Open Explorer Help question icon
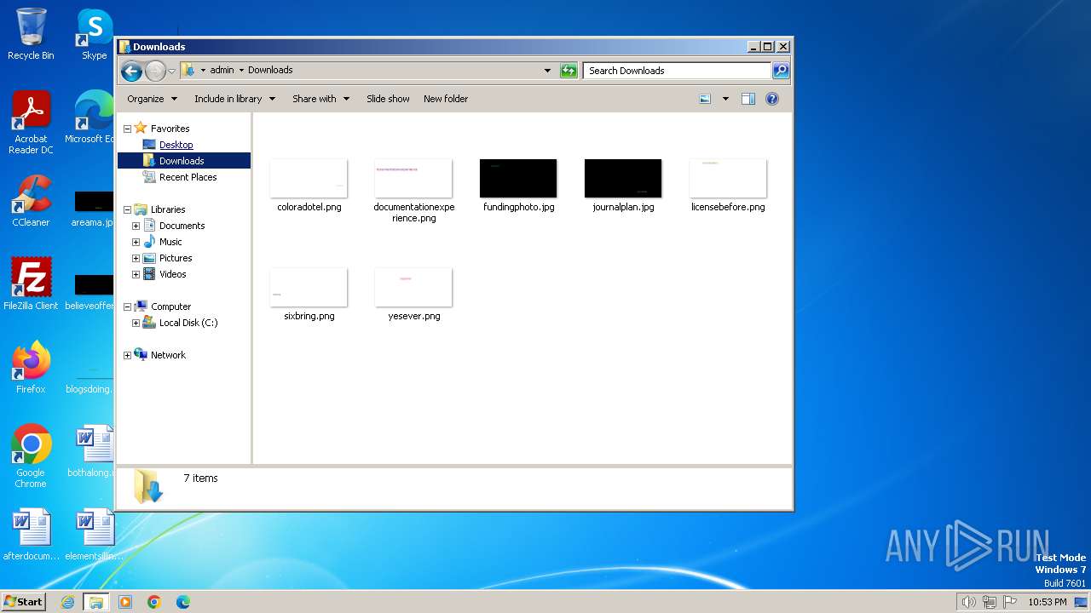 point(772,99)
